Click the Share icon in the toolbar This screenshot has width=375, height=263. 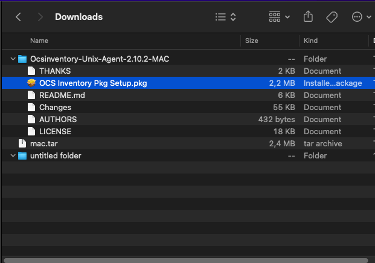[x=308, y=17]
